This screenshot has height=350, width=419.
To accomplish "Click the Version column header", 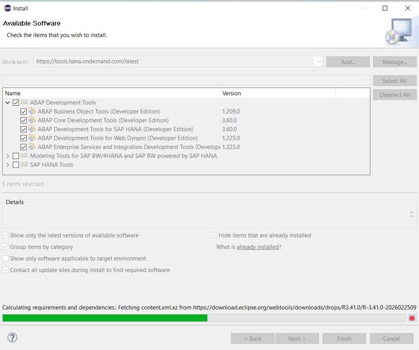I will pos(277,93).
